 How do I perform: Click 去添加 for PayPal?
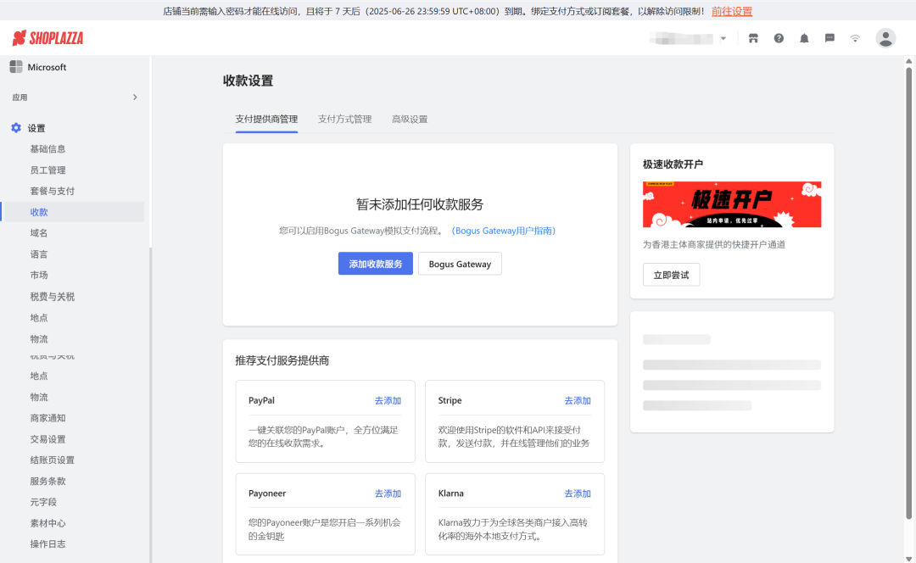(x=388, y=401)
